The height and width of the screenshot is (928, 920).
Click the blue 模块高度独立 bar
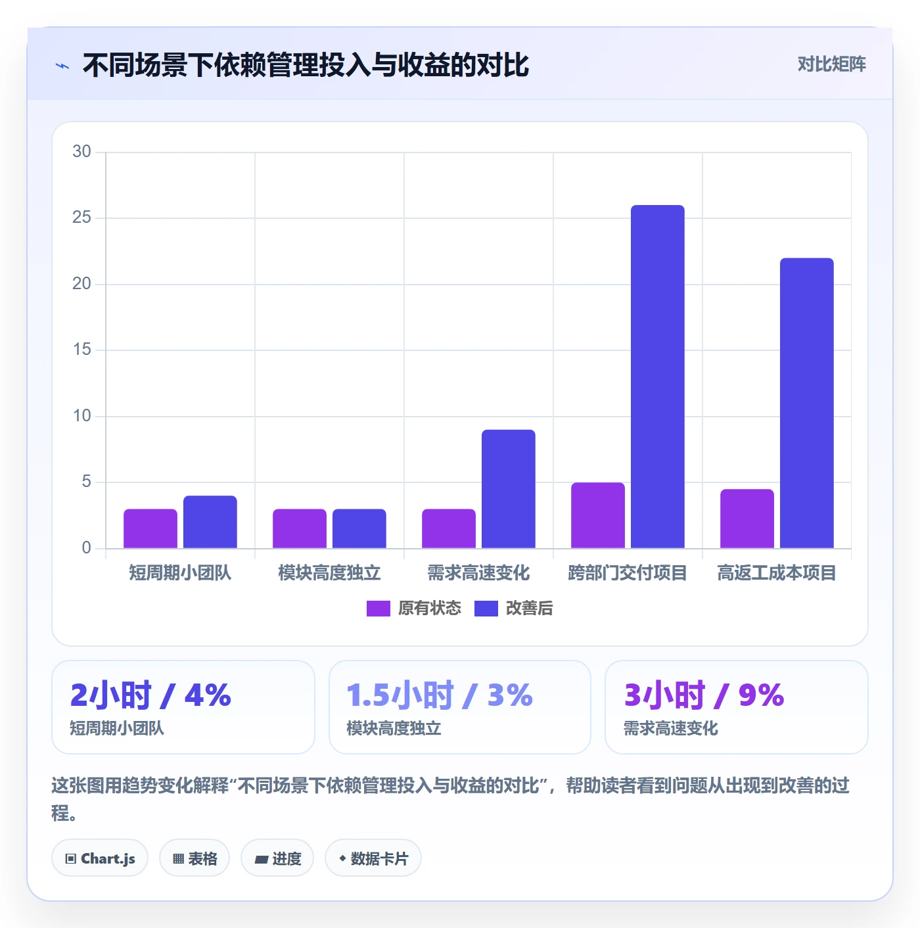coord(359,528)
